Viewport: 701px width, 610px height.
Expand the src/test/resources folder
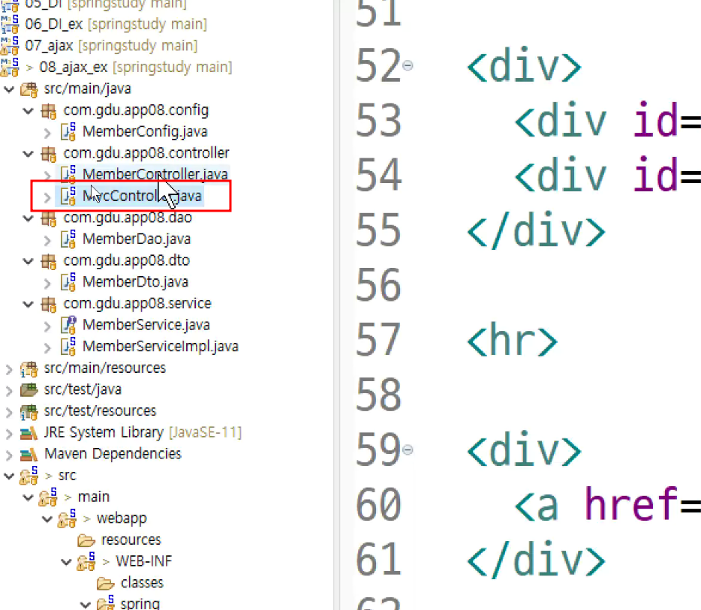point(9,412)
